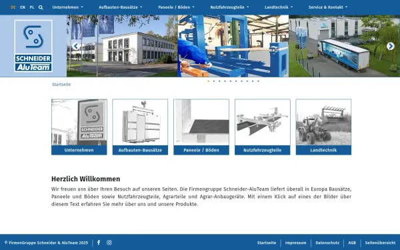
Task: Open the search magnifier icon
Action: (41, 7)
